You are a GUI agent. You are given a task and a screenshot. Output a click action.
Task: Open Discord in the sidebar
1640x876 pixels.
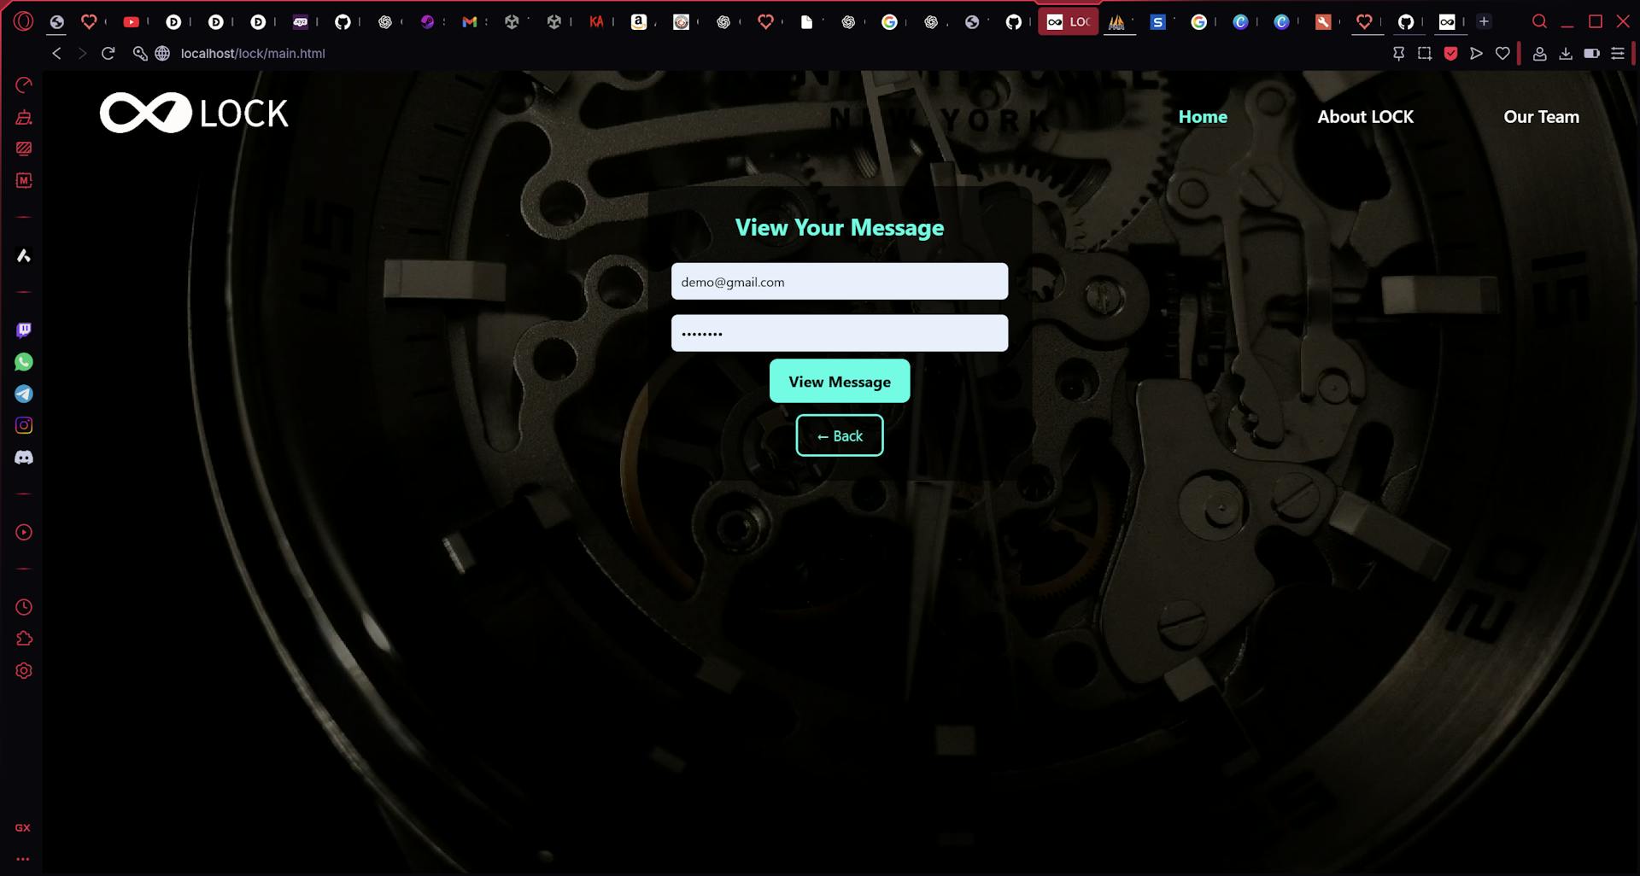point(24,458)
